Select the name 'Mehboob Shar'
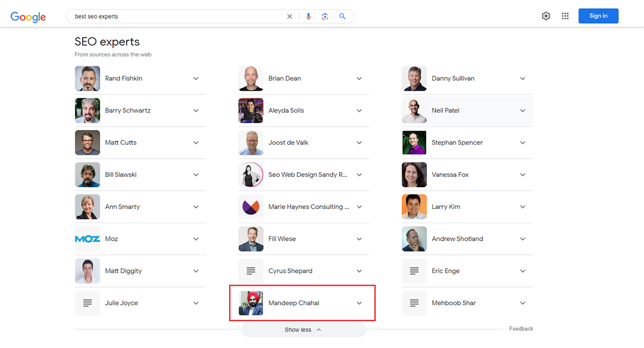 (x=454, y=303)
